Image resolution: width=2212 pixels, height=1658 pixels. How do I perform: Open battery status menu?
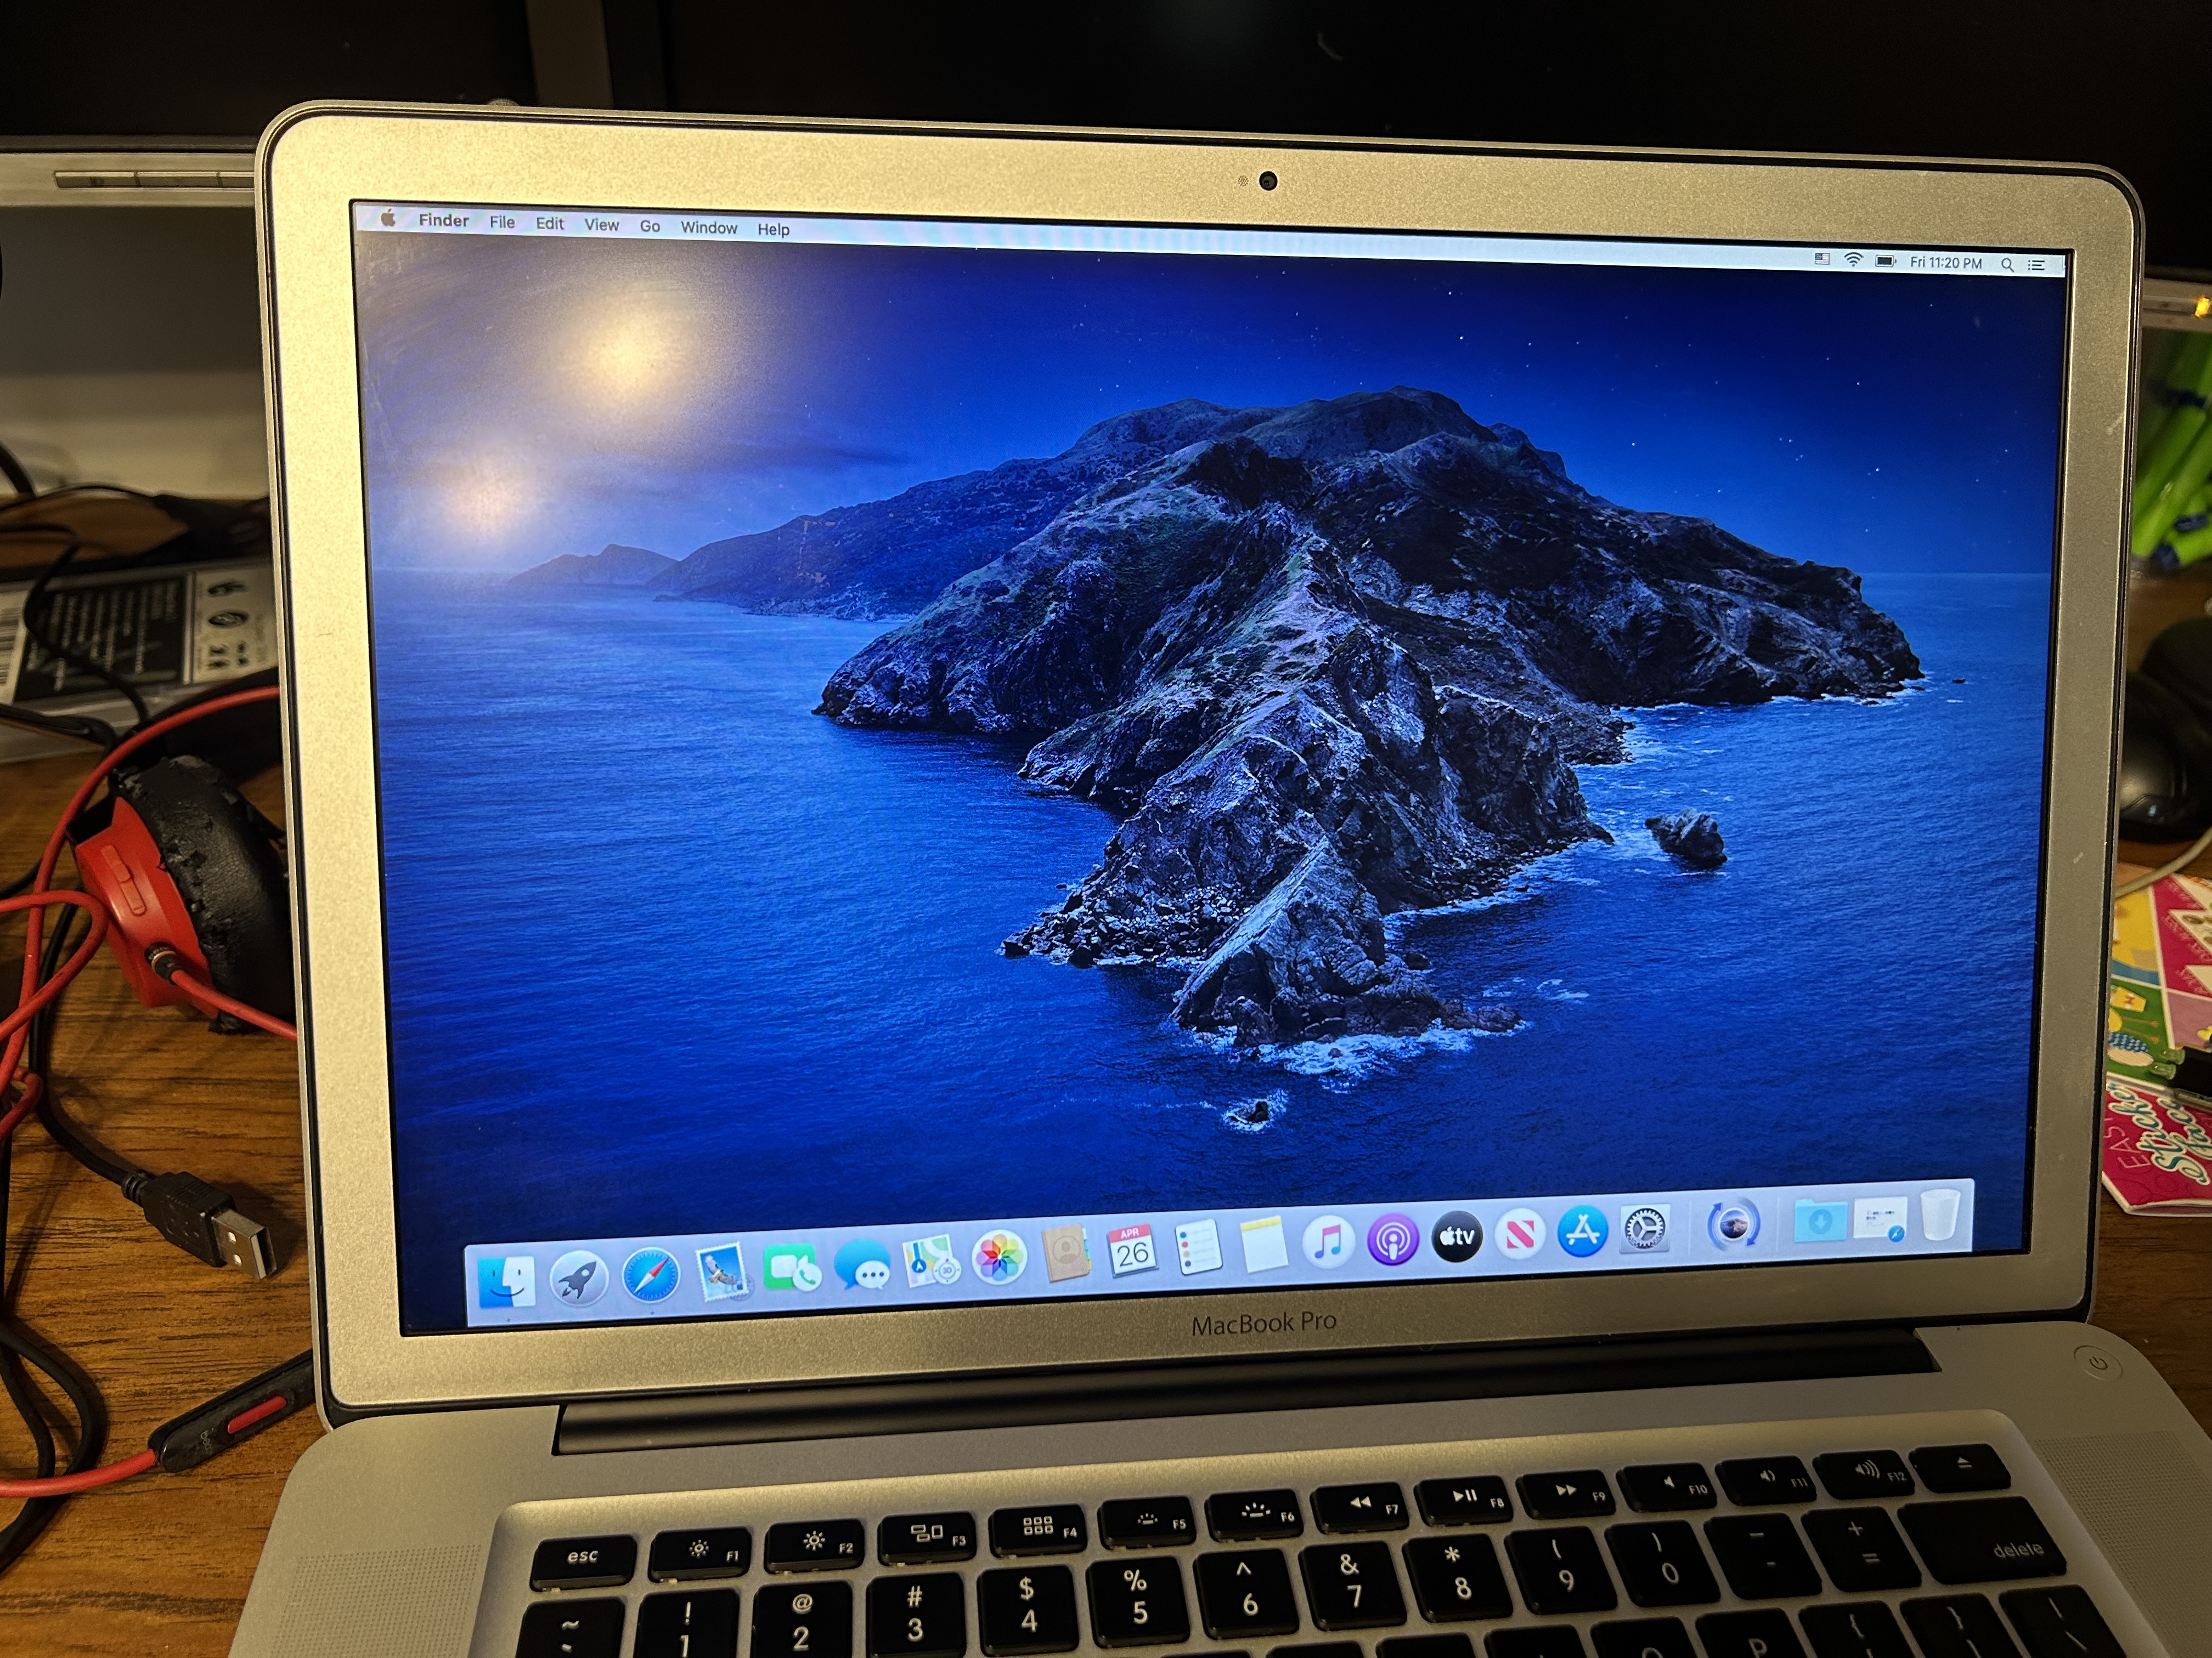[x=1886, y=261]
